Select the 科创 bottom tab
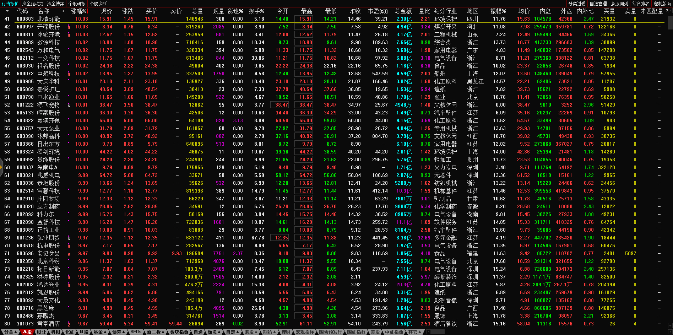Screen dimensions: 673x335 [x=55, y=332]
